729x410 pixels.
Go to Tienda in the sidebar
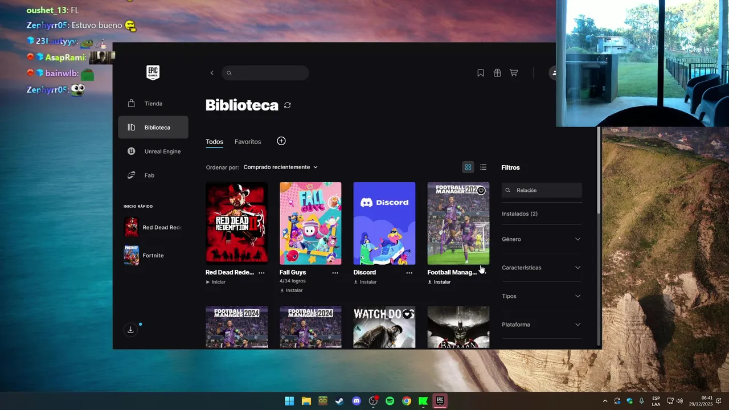pos(153,104)
